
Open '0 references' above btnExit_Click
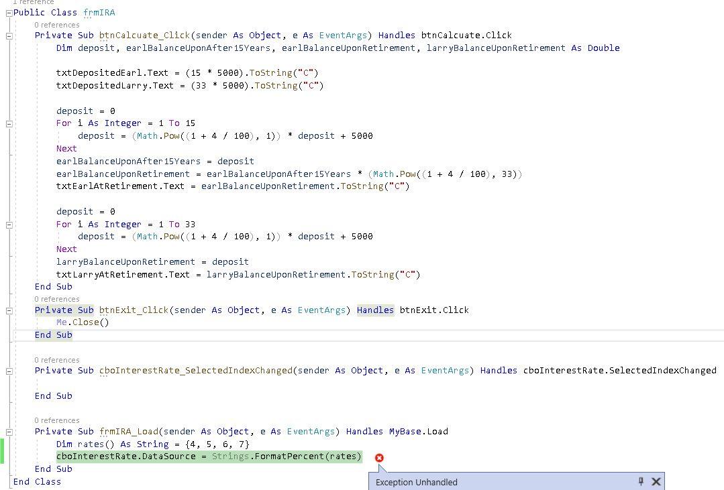click(x=57, y=299)
